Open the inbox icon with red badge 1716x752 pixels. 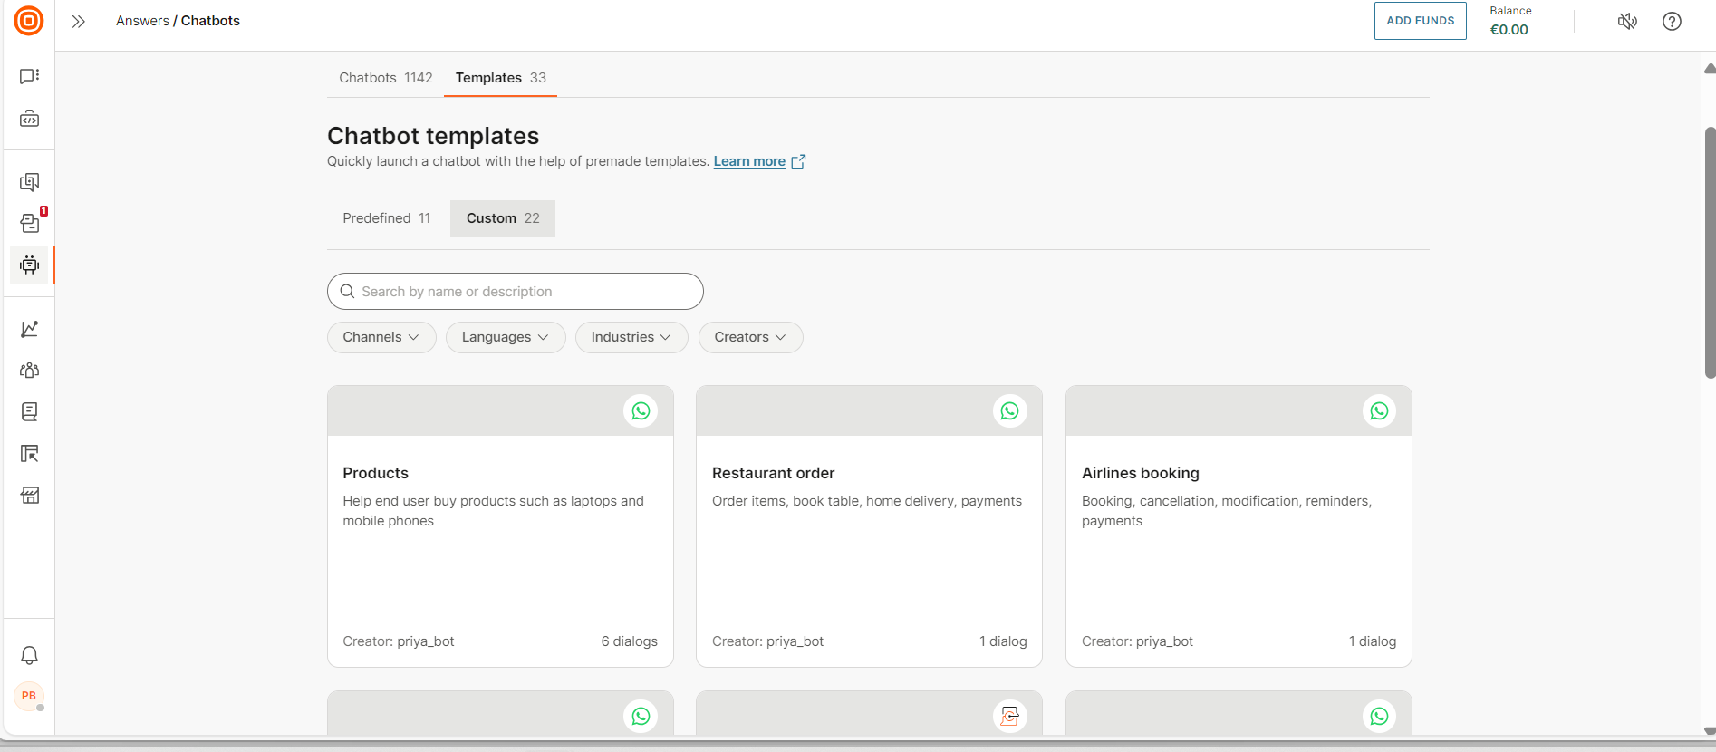(x=30, y=223)
